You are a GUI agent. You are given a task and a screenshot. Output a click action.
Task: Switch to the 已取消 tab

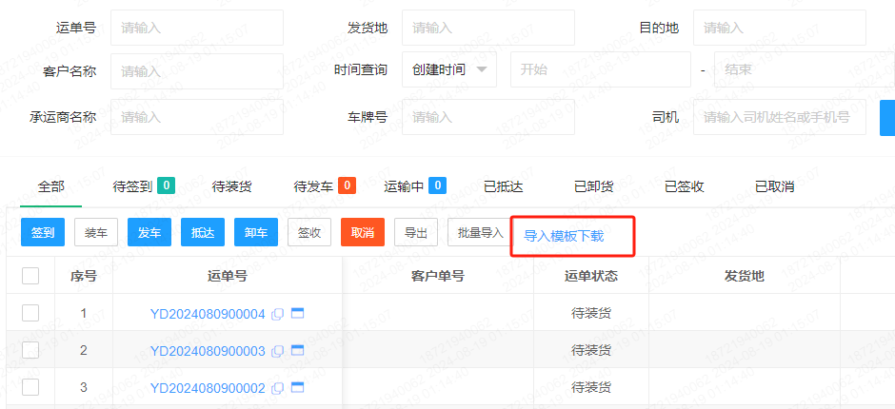(775, 186)
